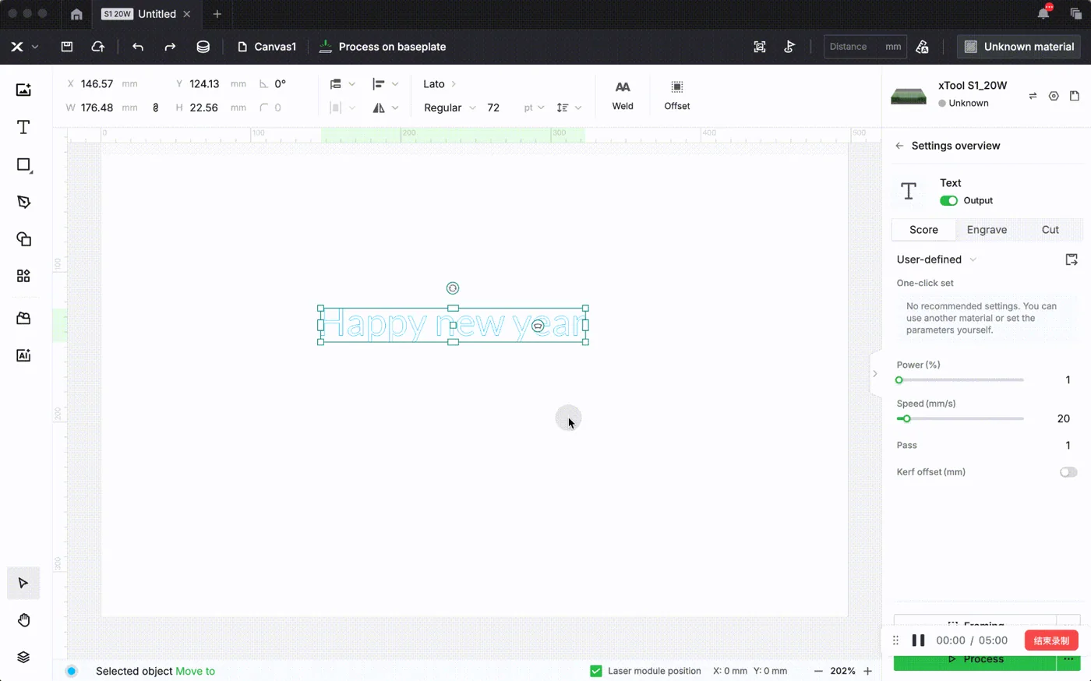The height and width of the screenshot is (681, 1091).
Task: Activate the Select arrow tool
Action: click(x=23, y=584)
